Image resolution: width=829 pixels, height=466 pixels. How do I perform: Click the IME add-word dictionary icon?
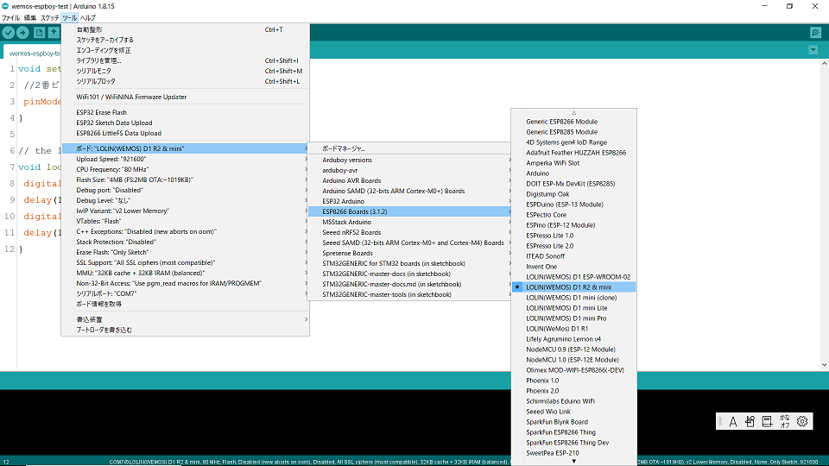[766, 421]
